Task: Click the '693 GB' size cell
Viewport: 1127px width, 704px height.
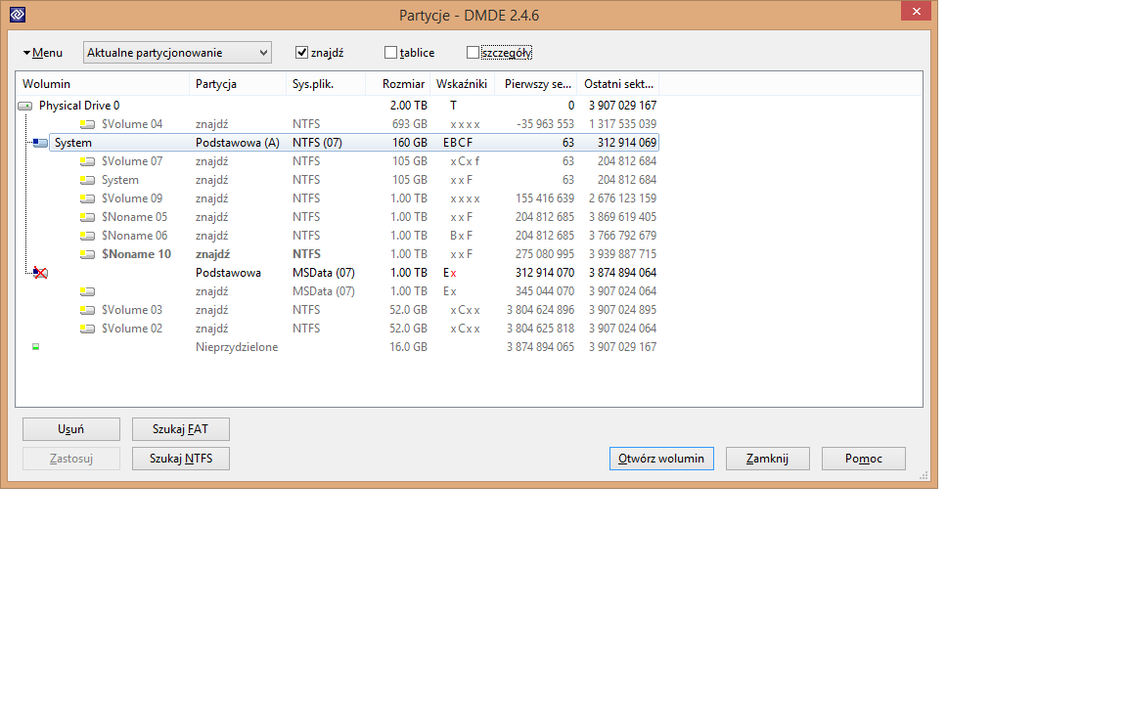Action: (410, 124)
